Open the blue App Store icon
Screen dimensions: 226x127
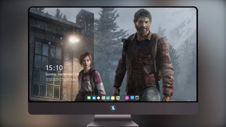coord(132,98)
